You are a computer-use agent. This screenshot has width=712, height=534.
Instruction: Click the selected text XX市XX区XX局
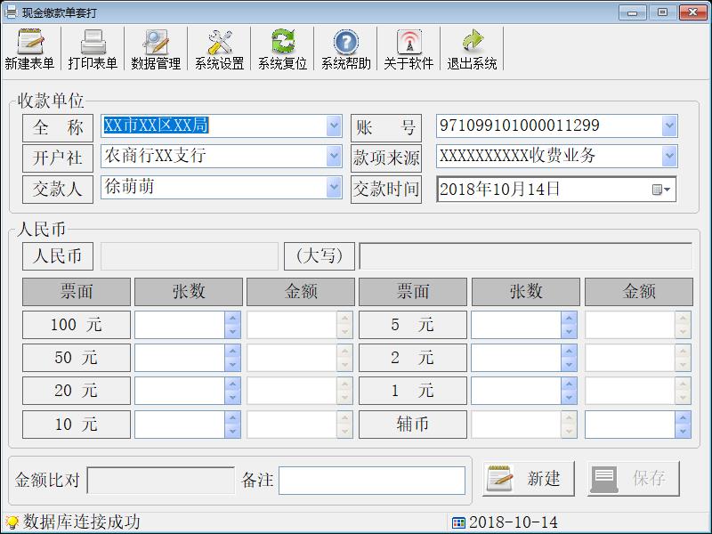tap(156, 125)
